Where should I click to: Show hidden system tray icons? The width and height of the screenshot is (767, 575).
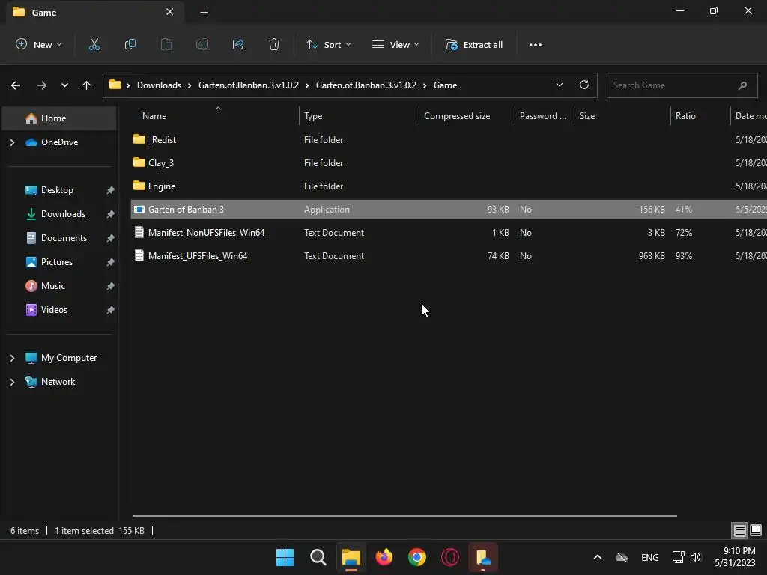[597, 557]
